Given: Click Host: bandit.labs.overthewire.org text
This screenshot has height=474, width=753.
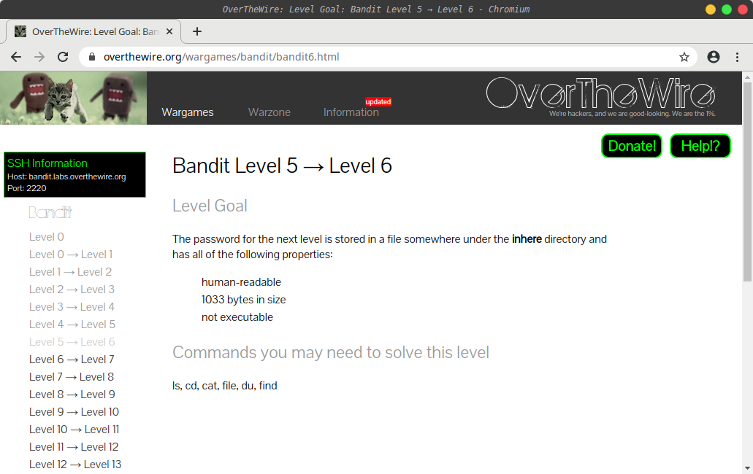Looking at the screenshot, I should [x=66, y=176].
